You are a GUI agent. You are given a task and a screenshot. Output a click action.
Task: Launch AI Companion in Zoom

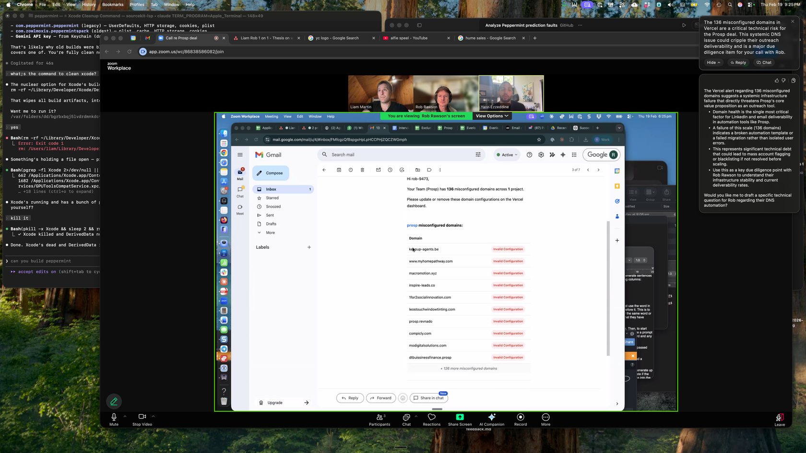492,419
